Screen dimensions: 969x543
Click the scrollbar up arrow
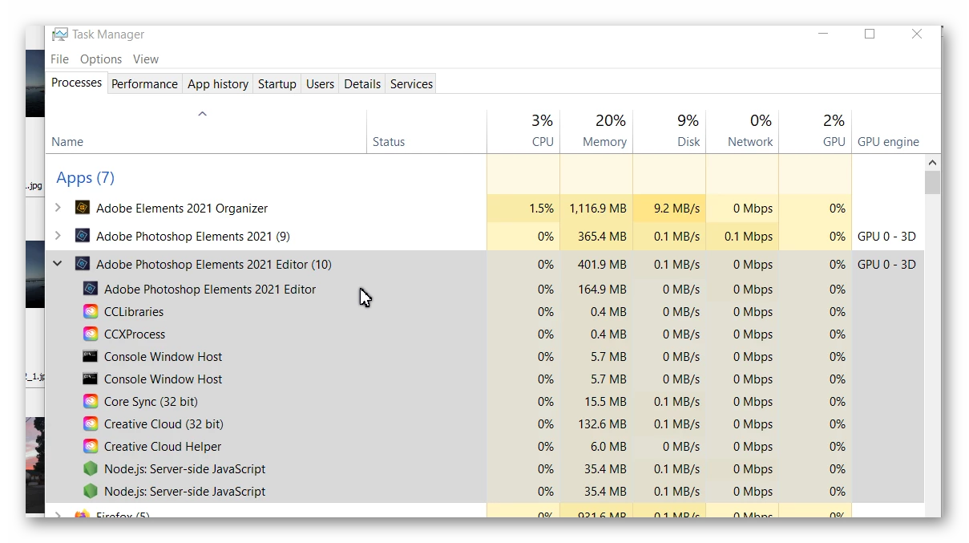pos(932,162)
